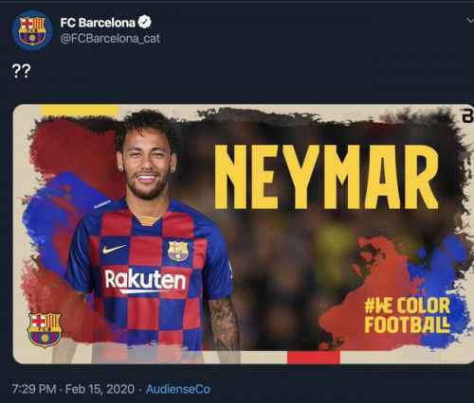Click the blue paint splash behind the hashtag
Viewport: 474px width, 403px height.
(443, 290)
